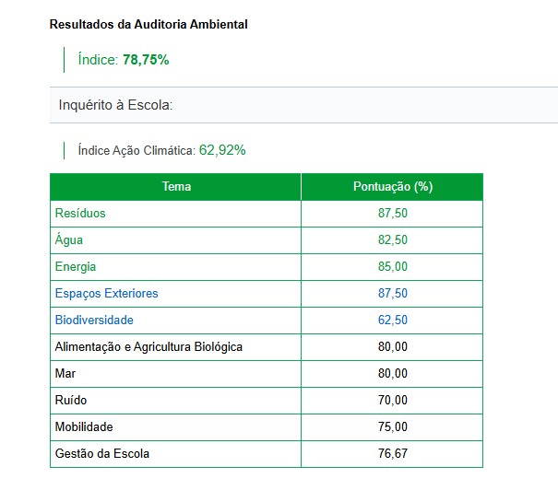Select the Energia theme link
This screenshot has height=490, width=558.
click(76, 266)
